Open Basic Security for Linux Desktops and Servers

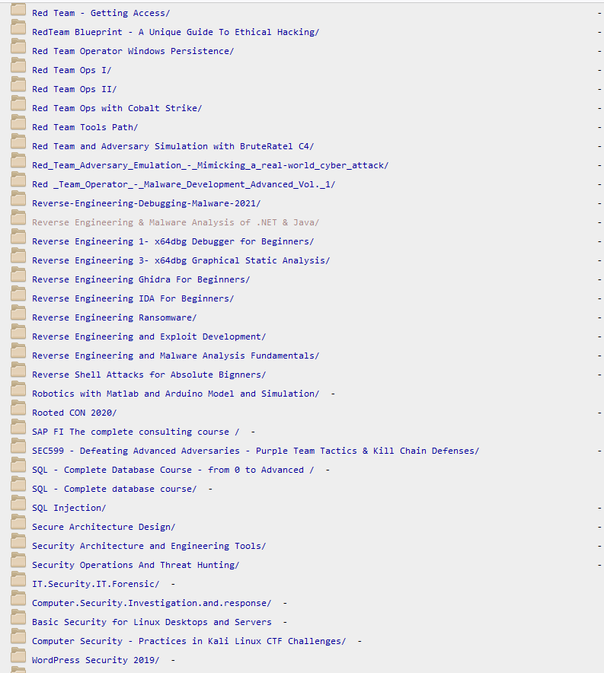pyautogui.click(x=152, y=622)
